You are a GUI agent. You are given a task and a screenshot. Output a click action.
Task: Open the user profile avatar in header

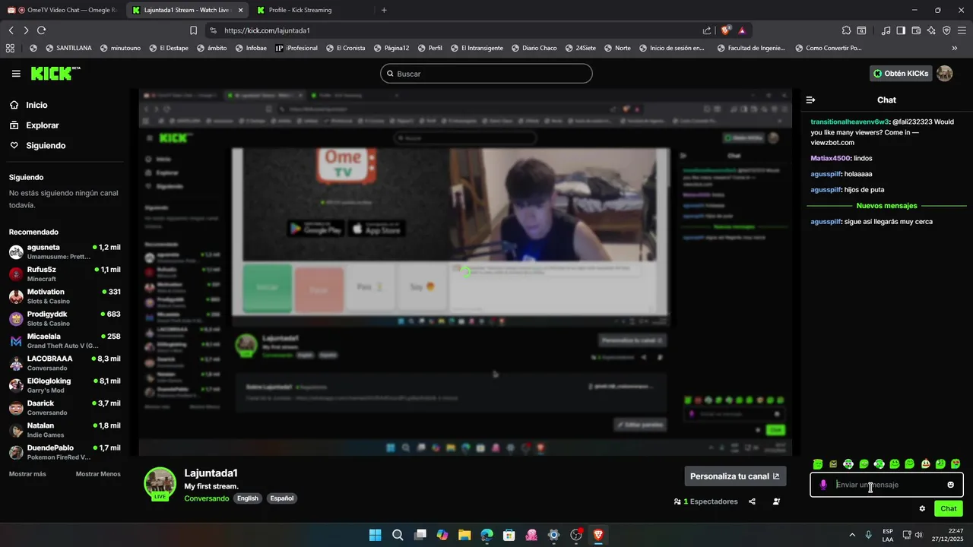coord(944,74)
